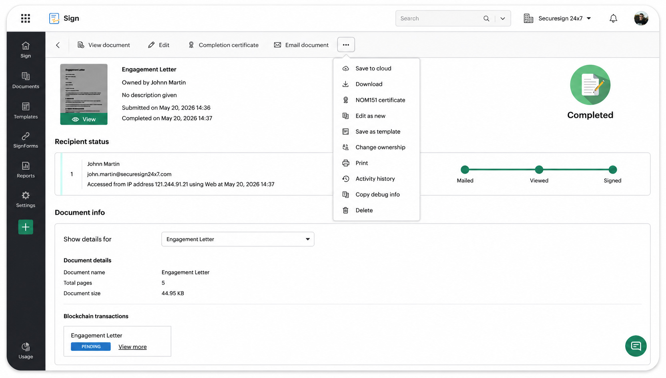Select Copy debug info
Viewport: 666px width, 378px height.
[376, 194]
